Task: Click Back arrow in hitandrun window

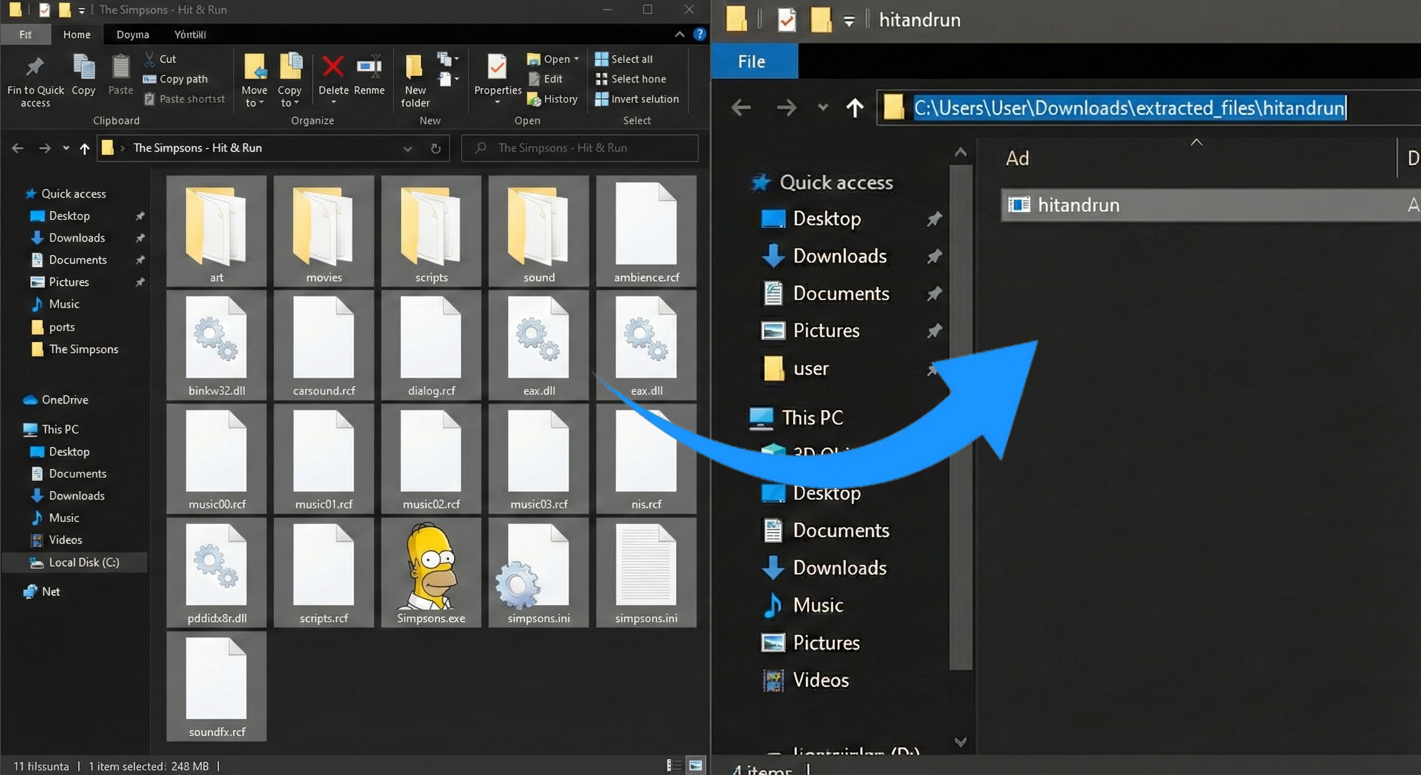Action: point(741,107)
